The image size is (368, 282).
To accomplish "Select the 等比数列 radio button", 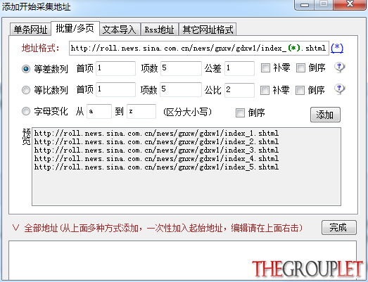I will 26,90.
